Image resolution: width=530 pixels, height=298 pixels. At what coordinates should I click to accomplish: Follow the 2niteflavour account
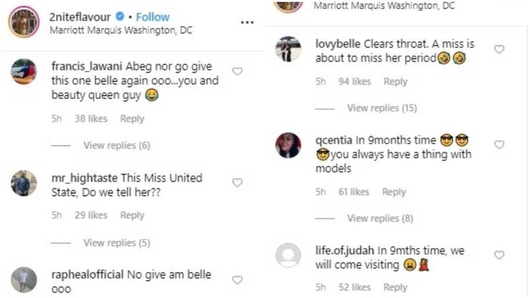click(152, 16)
